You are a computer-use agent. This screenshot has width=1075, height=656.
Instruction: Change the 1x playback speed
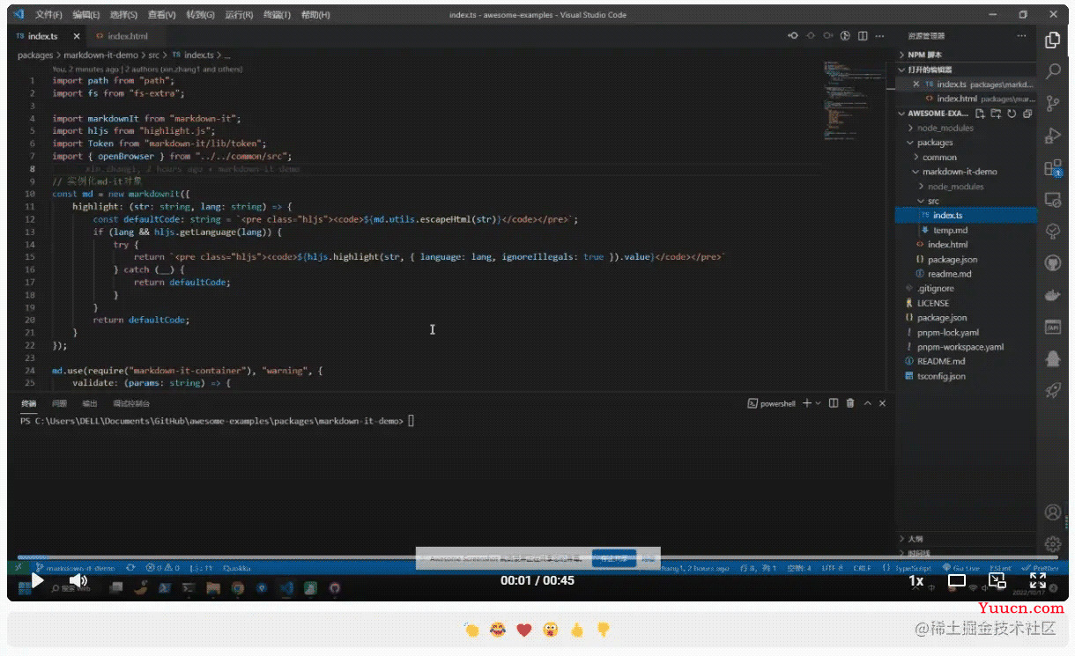point(916,581)
